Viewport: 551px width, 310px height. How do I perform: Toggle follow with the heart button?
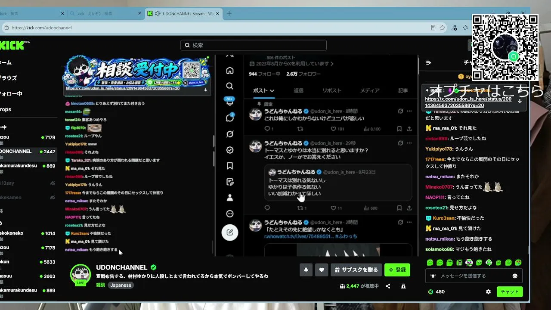[x=322, y=270]
